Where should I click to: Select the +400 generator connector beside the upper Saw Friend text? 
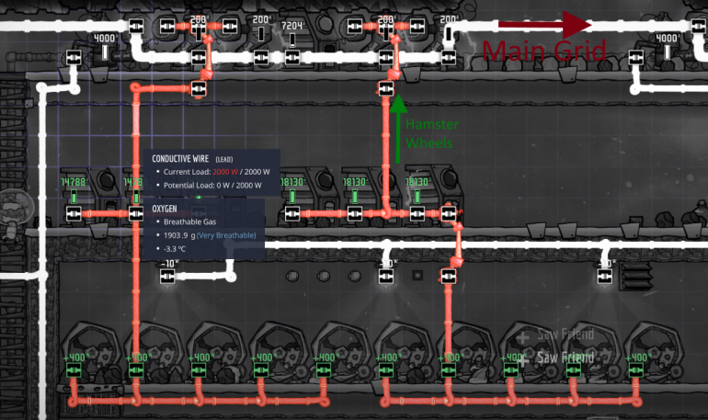coord(510,370)
